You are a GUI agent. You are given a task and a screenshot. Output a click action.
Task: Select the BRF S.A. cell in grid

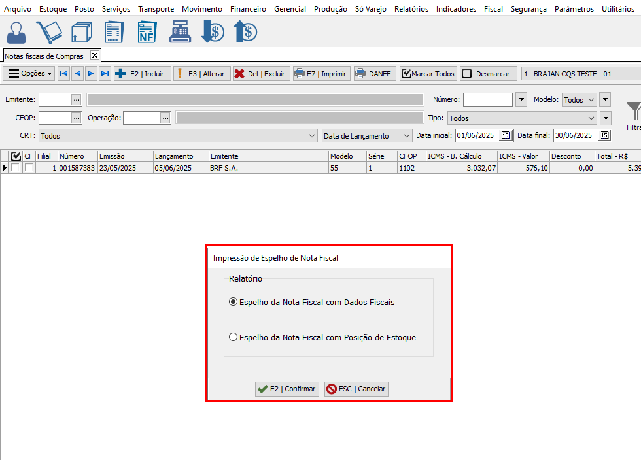click(x=269, y=168)
